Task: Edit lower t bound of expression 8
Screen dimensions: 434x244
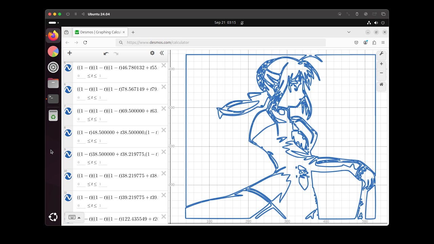Action: point(81,141)
